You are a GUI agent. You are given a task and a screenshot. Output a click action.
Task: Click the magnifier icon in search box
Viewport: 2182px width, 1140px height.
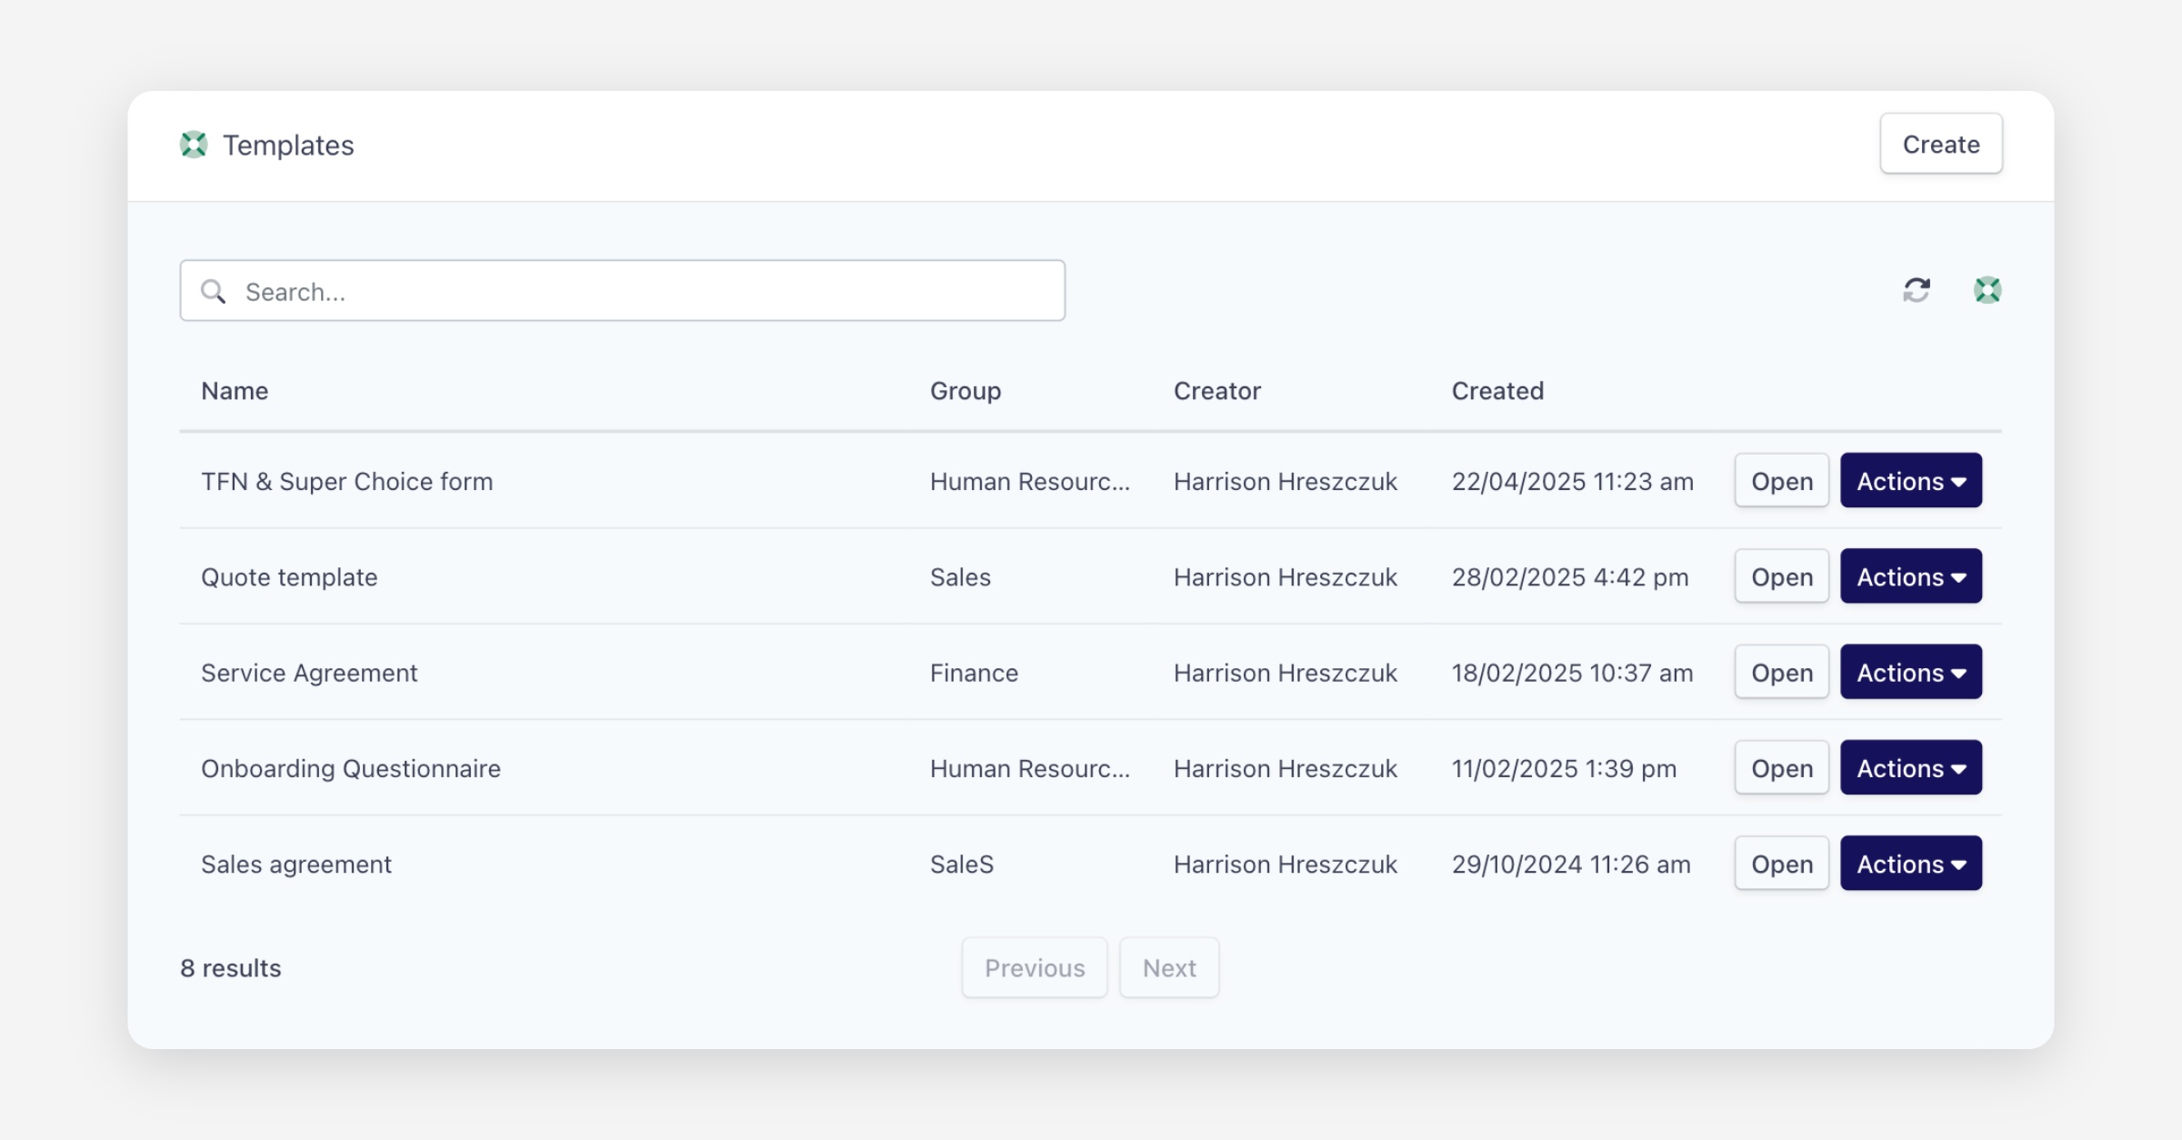coord(214,292)
